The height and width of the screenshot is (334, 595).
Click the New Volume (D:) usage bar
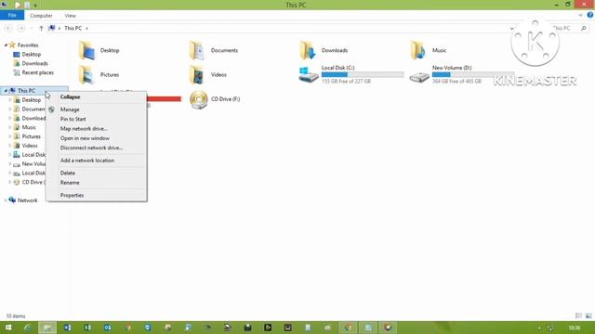tap(473, 74)
